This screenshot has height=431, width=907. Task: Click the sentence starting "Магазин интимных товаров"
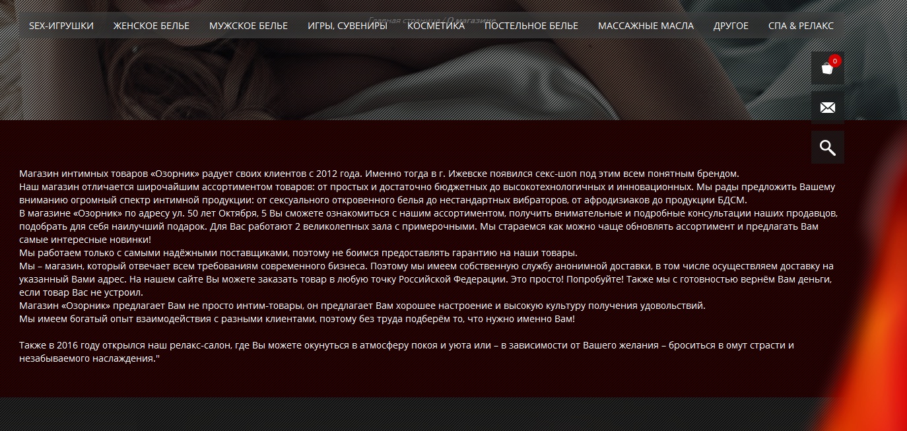tap(379, 174)
